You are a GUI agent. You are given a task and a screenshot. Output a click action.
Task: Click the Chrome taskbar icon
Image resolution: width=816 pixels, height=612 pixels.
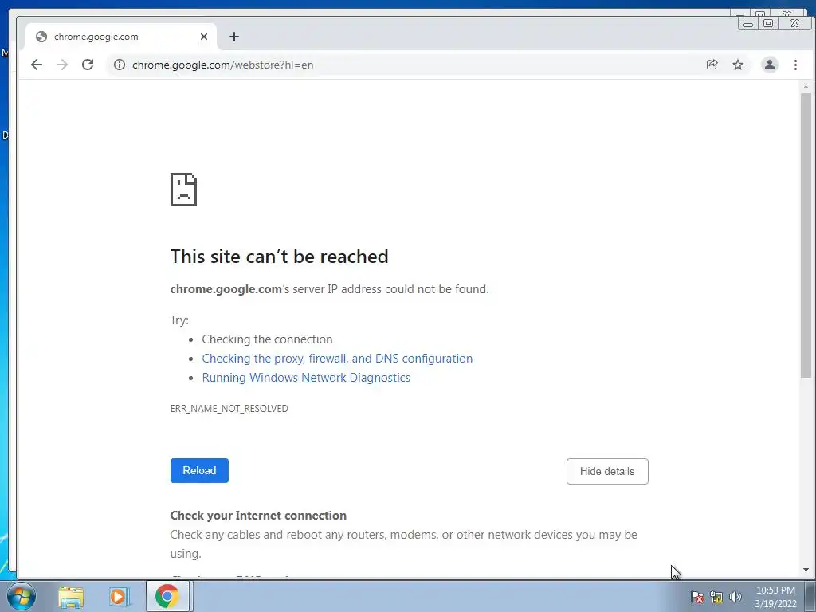click(167, 596)
